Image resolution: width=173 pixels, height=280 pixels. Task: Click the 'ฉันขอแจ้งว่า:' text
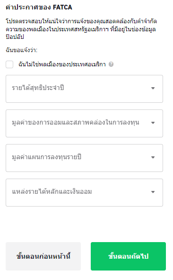point(22,50)
